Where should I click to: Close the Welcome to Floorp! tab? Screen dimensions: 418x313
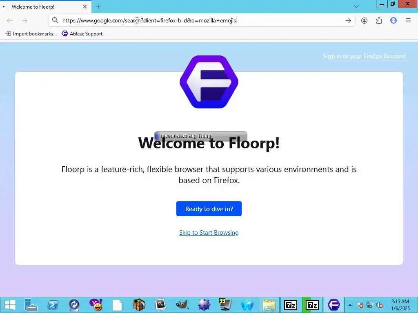click(x=85, y=7)
